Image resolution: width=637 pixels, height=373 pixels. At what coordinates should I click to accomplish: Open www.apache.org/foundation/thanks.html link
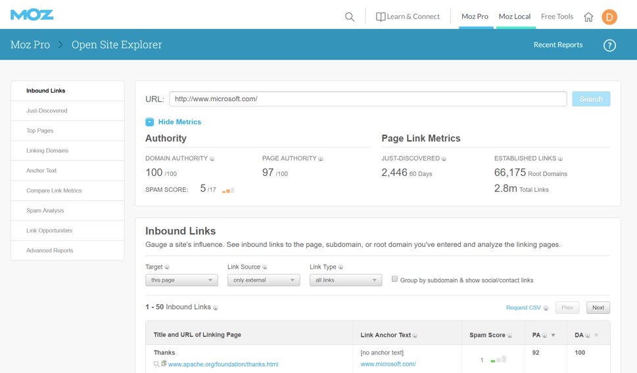pyautogui.click(x=224, y=364)
